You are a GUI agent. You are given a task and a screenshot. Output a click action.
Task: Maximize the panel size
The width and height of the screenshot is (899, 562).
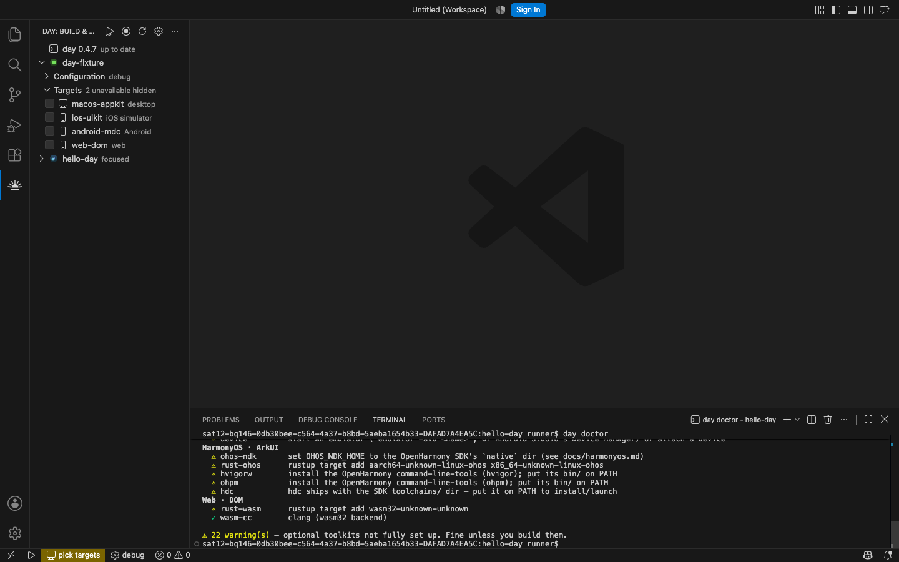pos(868,420)
